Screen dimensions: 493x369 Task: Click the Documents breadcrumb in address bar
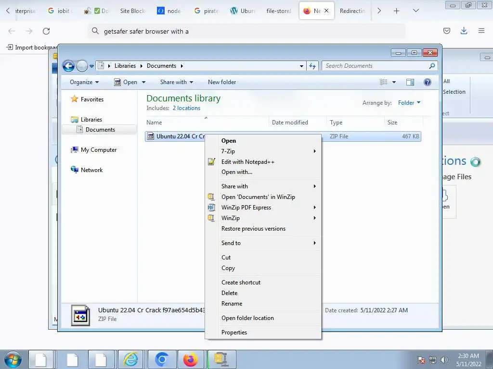(161, 66)
